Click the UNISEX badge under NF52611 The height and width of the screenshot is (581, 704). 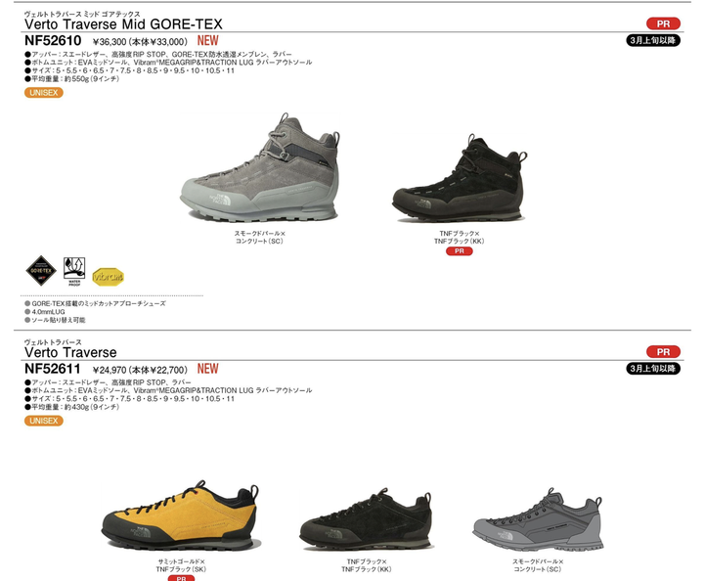click(44, 421)
